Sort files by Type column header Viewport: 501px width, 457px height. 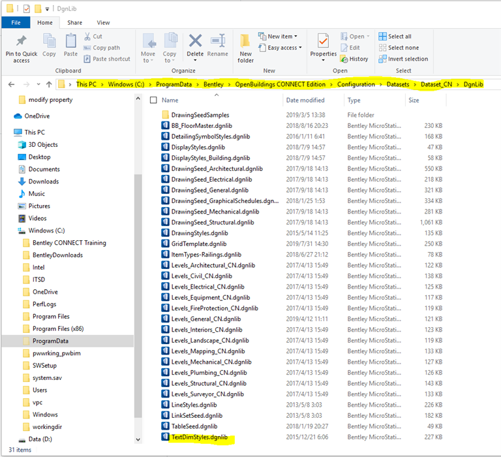(x=354, y=100)
